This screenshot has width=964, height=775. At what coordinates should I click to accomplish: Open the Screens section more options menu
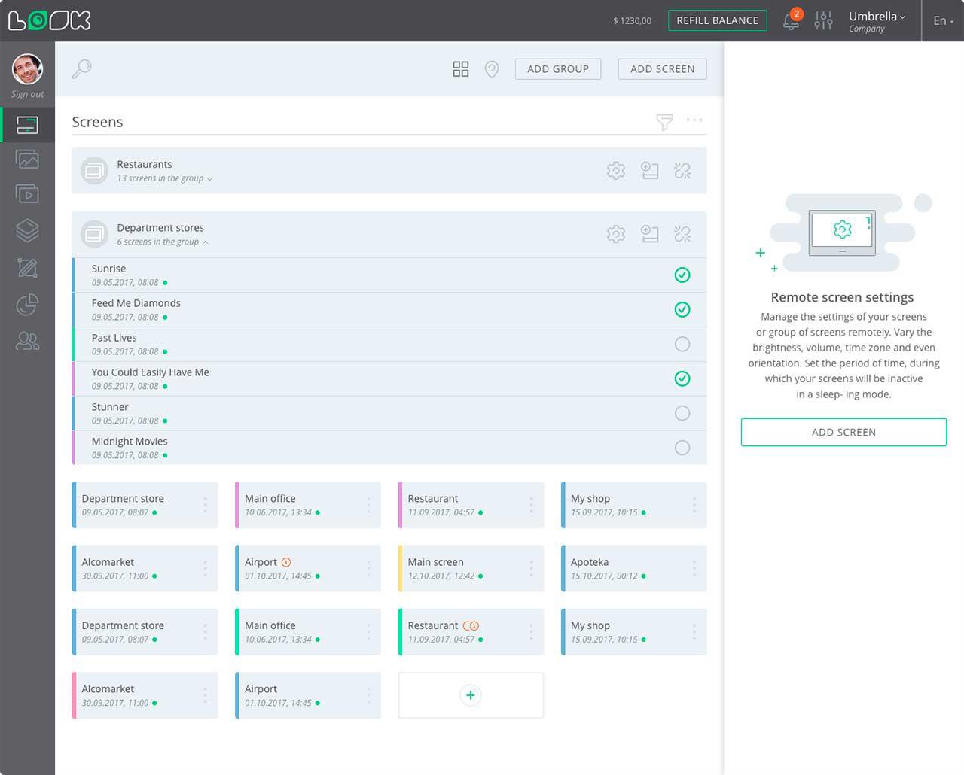694,120
